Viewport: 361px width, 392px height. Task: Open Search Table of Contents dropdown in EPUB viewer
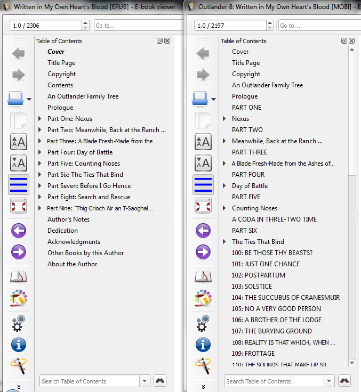[145, 381]
